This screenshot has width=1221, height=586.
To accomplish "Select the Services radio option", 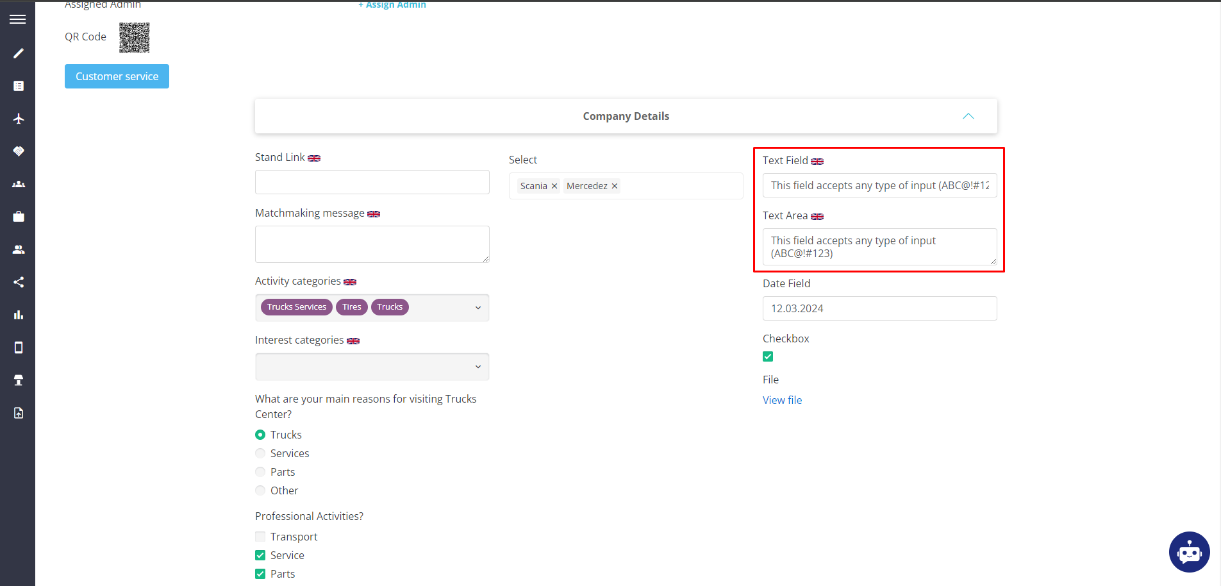I will pyautogui.click(x=260, y=453).
